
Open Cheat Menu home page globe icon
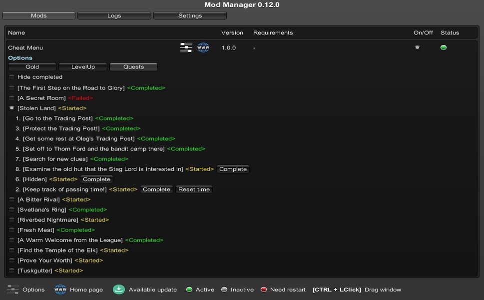click(203, 47)
